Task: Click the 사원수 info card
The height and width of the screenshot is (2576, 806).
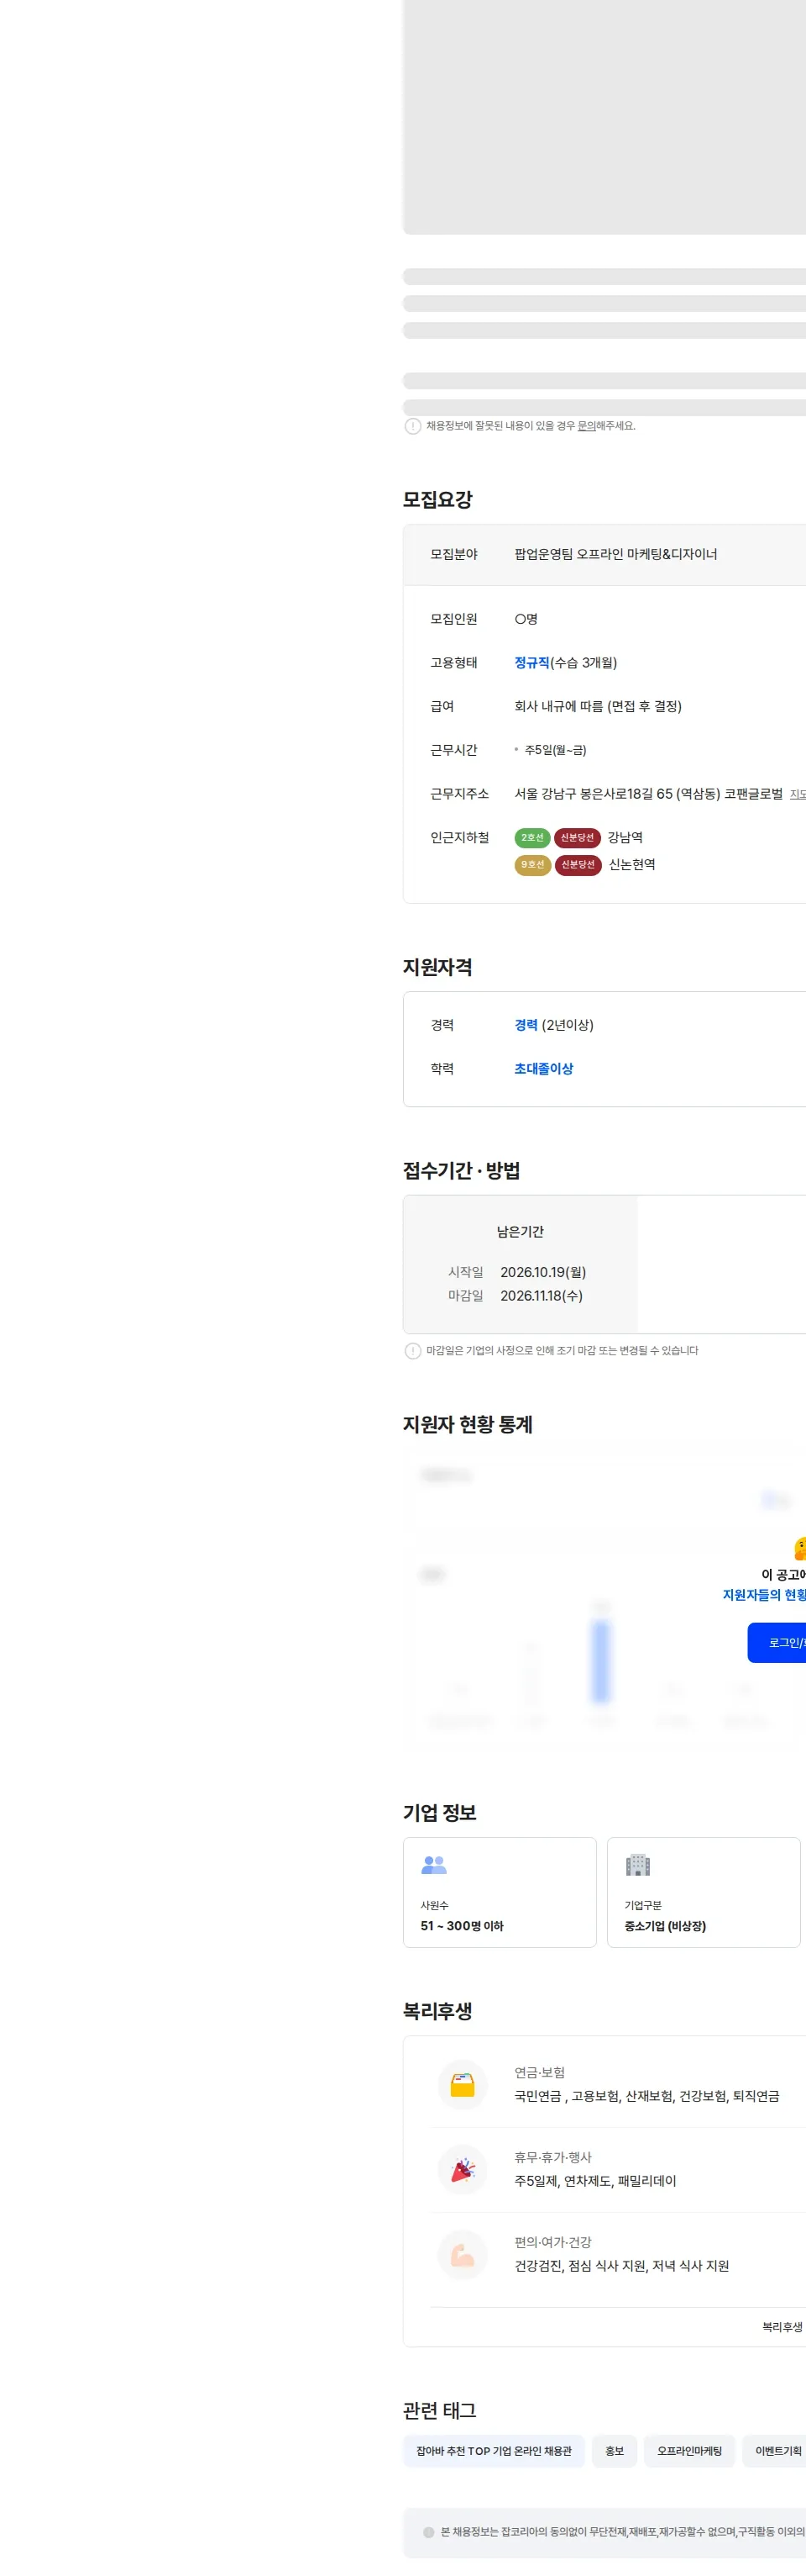Action: tap(500, 1892)
